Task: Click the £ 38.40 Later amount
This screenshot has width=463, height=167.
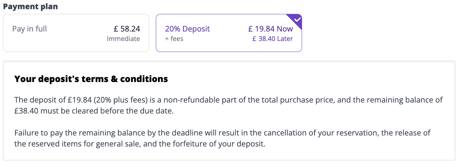Action: point(273,39)
